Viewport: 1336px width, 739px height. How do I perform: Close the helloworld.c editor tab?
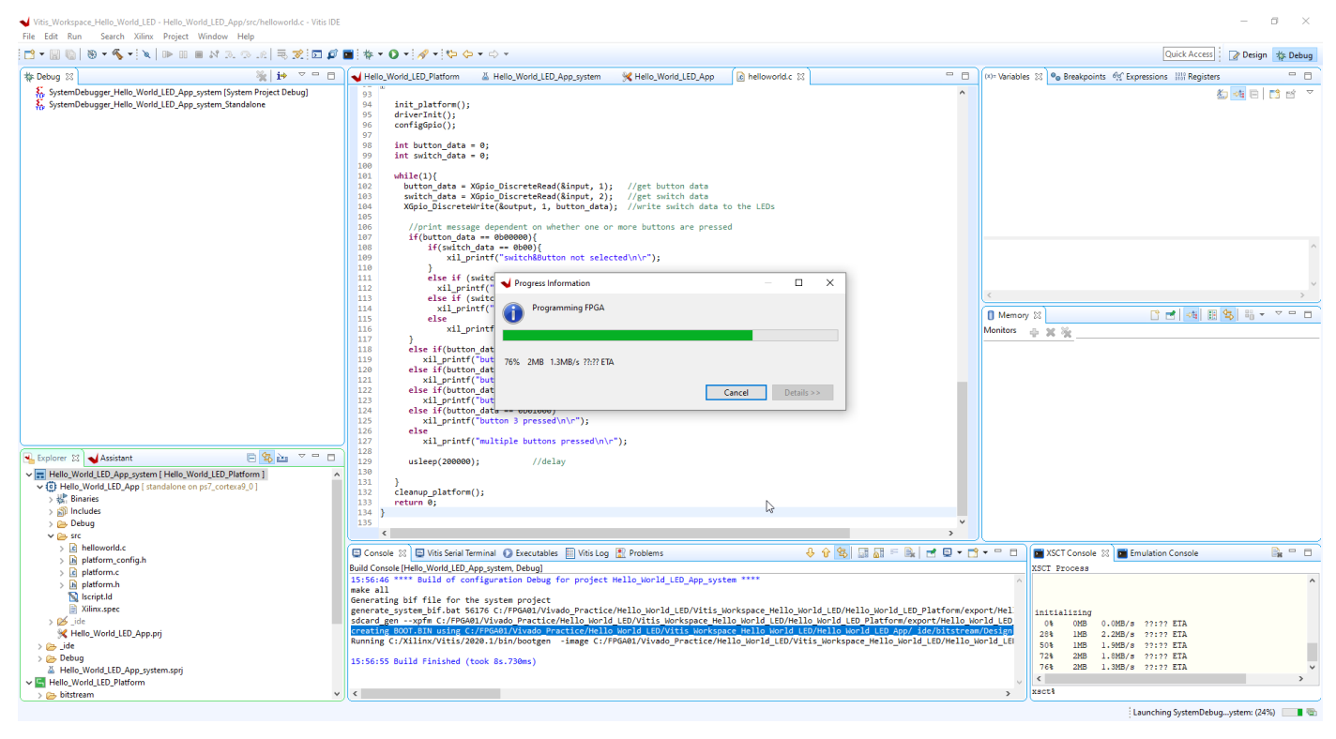click(801, 77)
